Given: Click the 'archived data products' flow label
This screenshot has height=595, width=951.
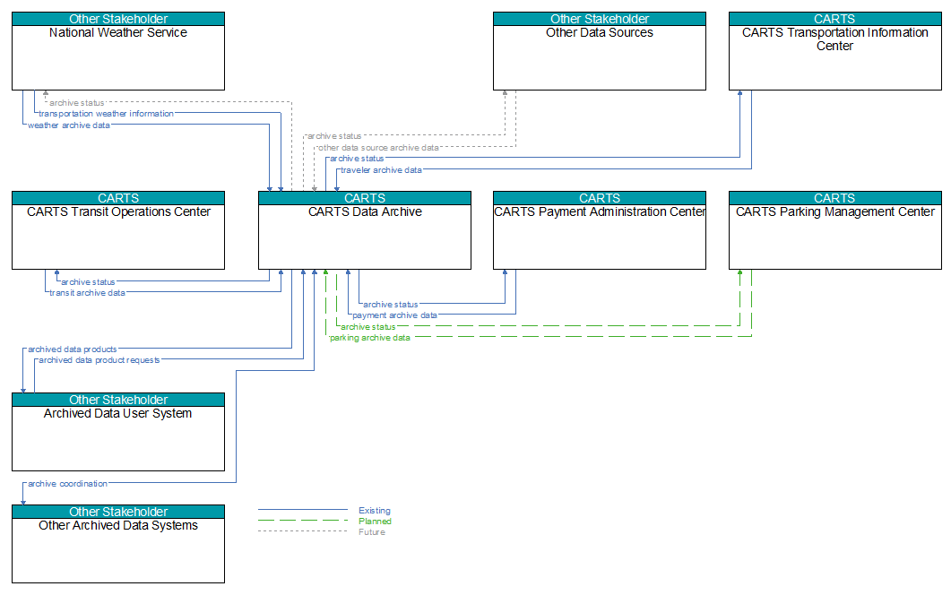Looking at the screenshot, I should click(73, 349).
